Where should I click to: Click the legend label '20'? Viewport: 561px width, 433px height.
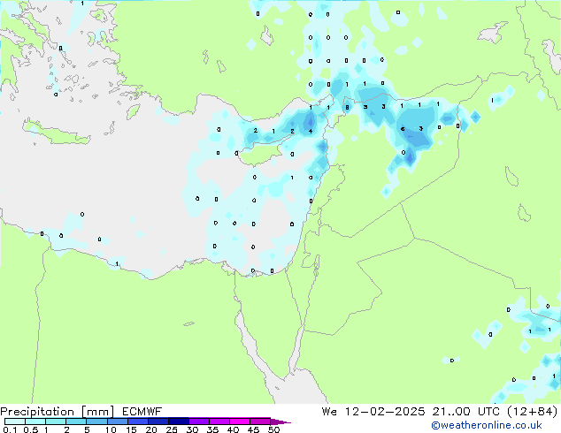tap(151, 429)
